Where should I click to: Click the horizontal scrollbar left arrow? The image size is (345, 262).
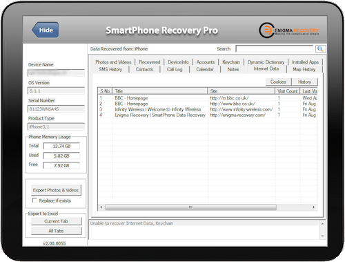click(101, 207)
